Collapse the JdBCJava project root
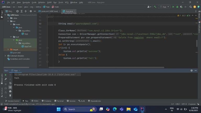201x113 pixels. coord(5,15)
